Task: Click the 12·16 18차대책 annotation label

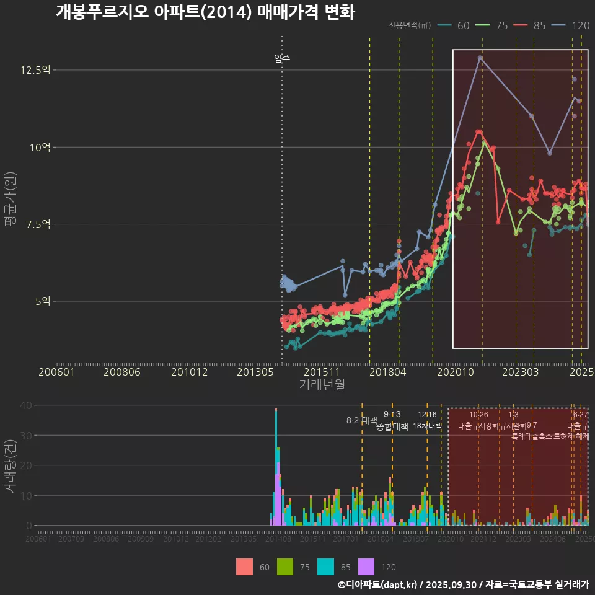Action: coord(427,420)
